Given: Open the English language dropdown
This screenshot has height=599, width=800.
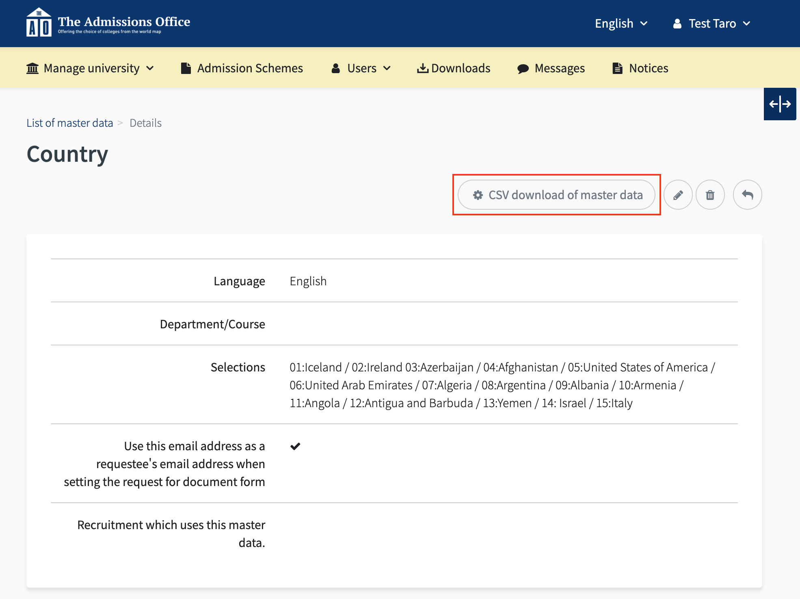Looking at the screenshot, I should point(621,24).
